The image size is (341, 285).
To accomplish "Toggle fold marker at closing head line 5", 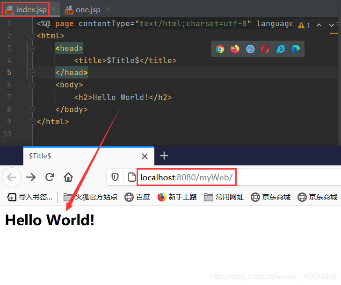I will pos(32,72).
